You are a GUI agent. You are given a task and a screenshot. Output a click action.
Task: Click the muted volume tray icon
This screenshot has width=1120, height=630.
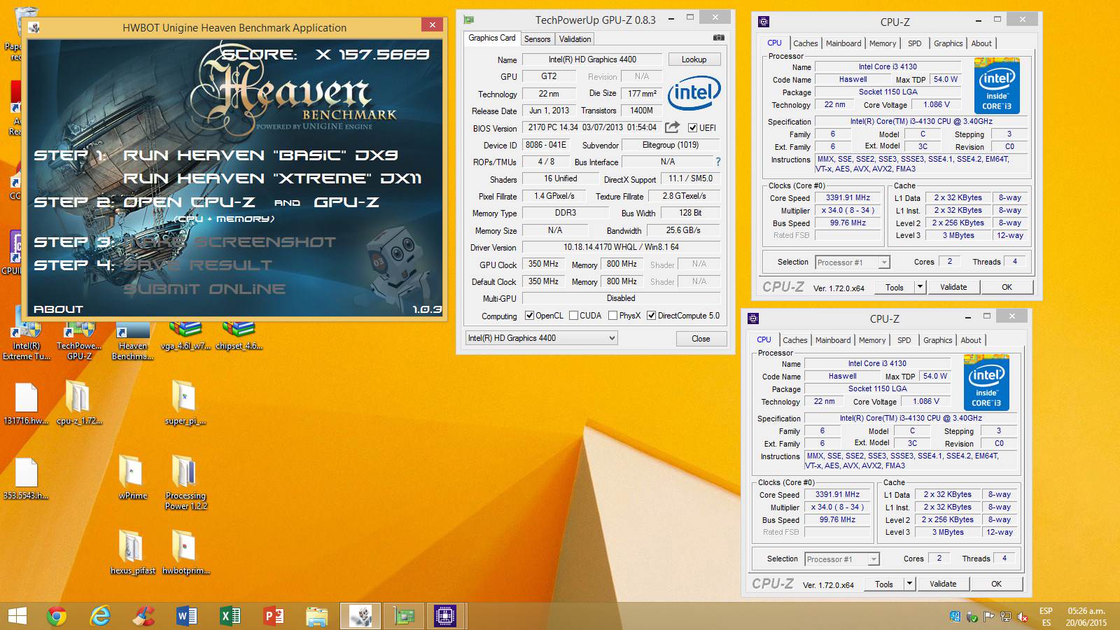tap(1022, 617)
